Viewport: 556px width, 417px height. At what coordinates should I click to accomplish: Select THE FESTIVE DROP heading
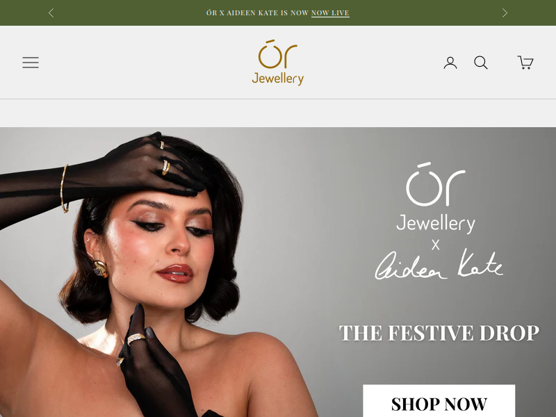coord(439,333)
